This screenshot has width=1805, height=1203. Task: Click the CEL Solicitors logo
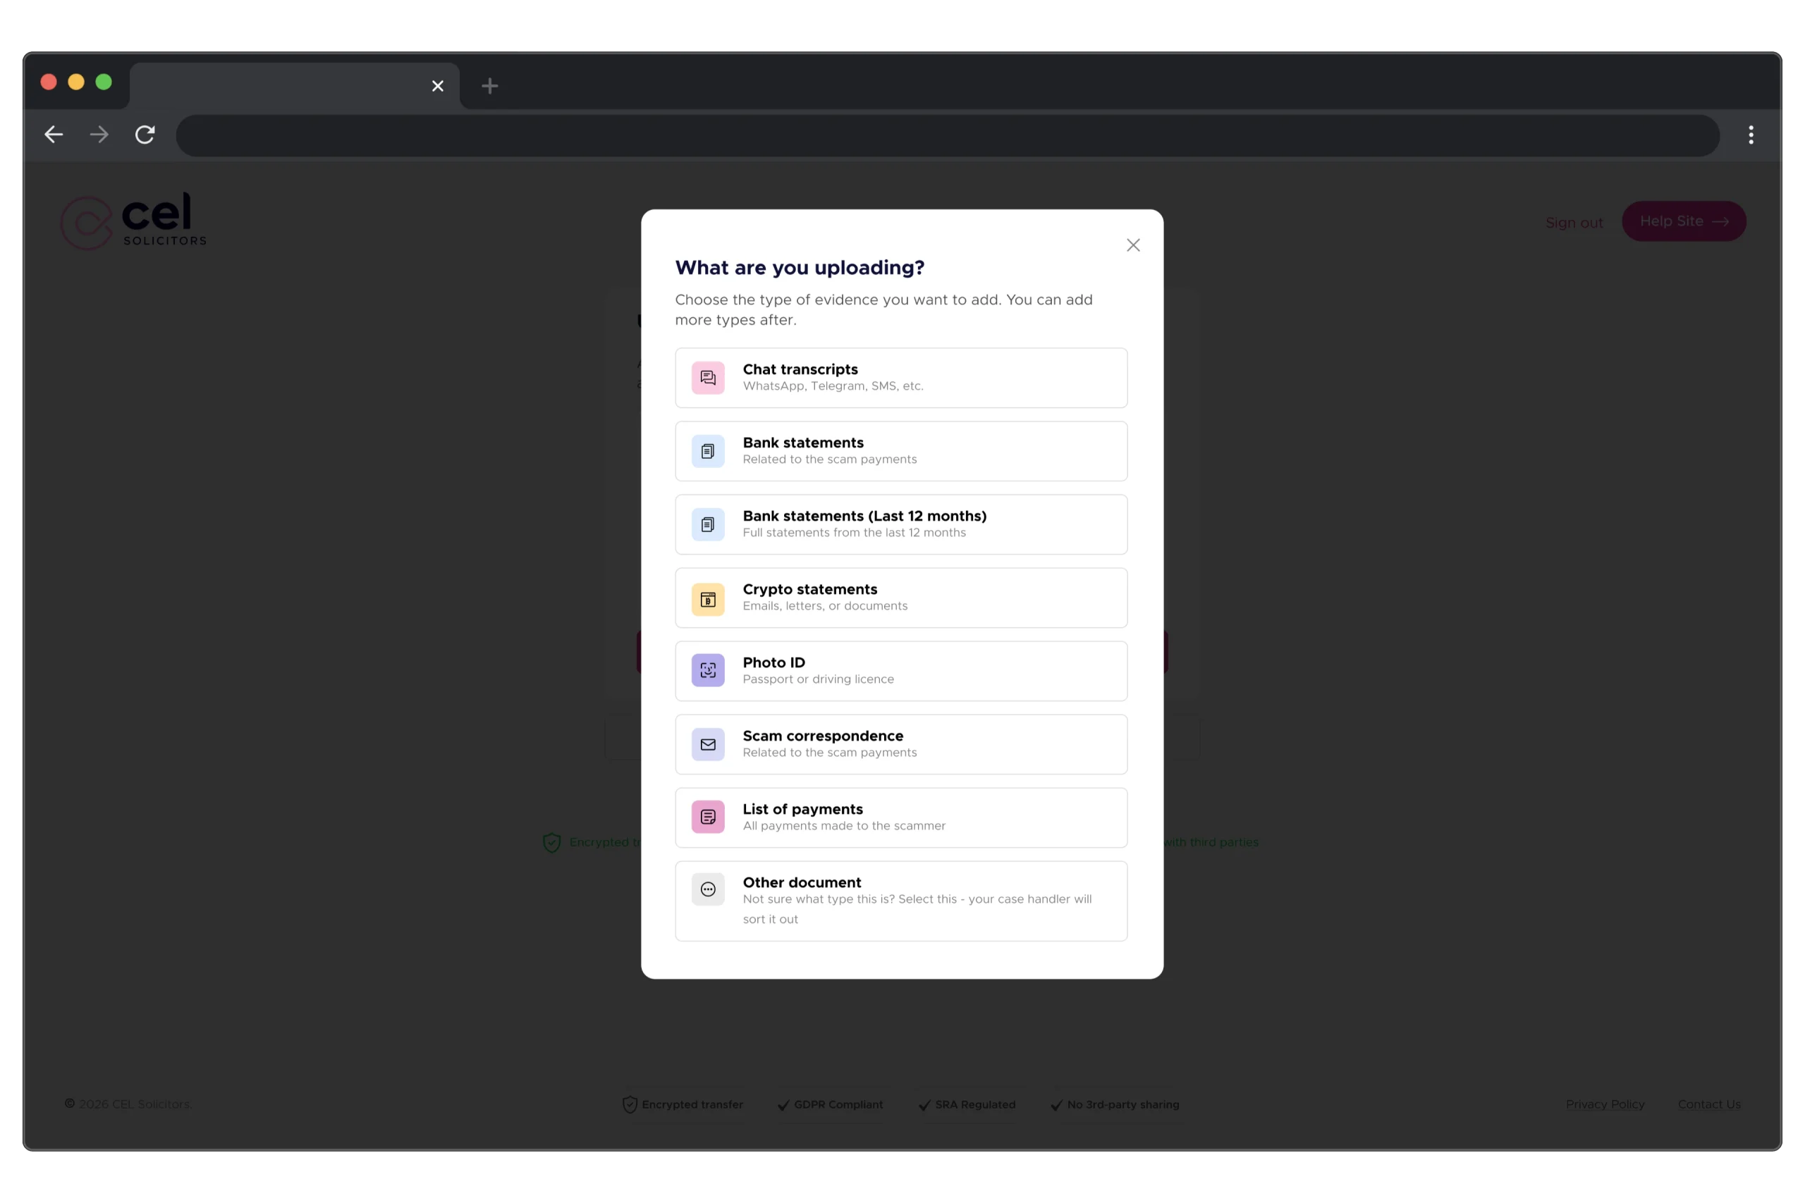[x=133, y=221]
